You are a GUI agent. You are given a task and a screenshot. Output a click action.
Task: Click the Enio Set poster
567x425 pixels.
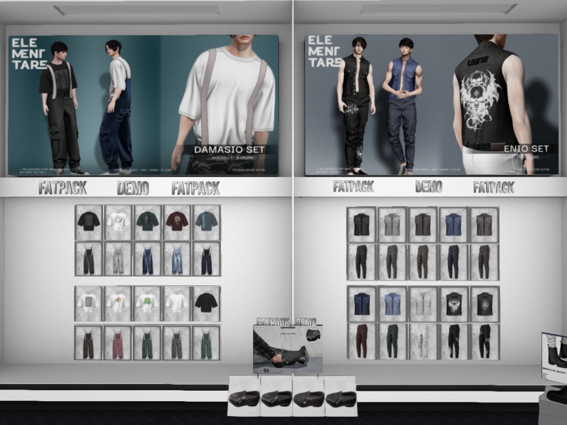[432, 105]
